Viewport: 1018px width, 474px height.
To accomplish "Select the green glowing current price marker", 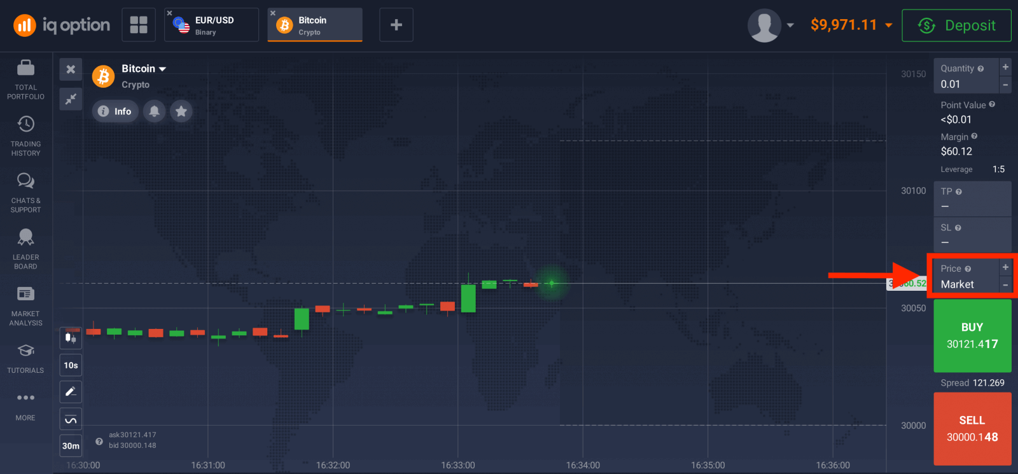I will pyautogui.click(x=552, y=283).
